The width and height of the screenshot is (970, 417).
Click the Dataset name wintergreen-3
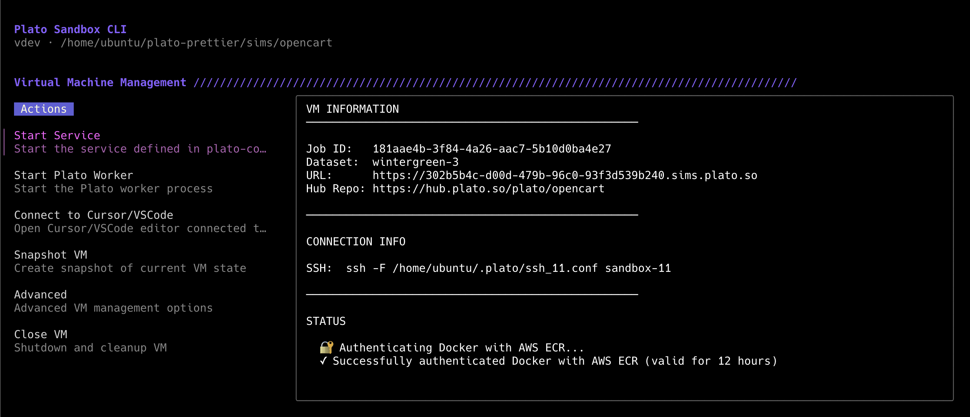[415, 162]
